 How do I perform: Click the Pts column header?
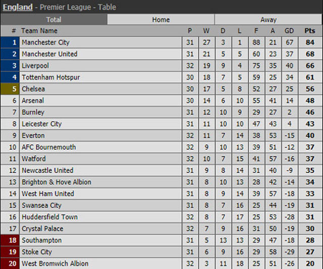click(x=309, y=31)
